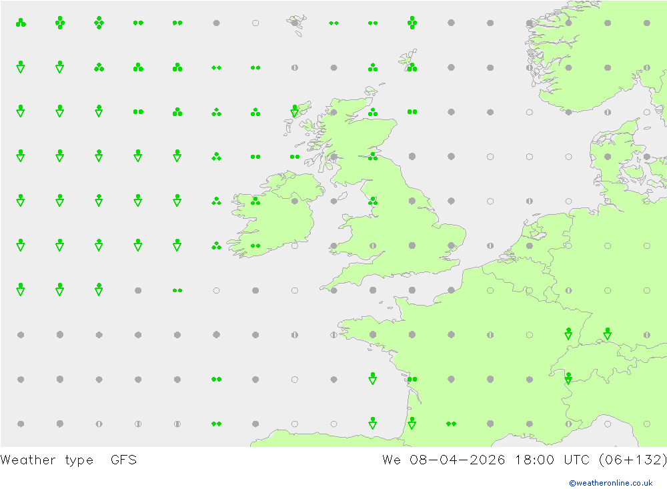Click the green shower symbol on France's southwest coast
This screenshot has width=667, height=489.
(412, 422)
